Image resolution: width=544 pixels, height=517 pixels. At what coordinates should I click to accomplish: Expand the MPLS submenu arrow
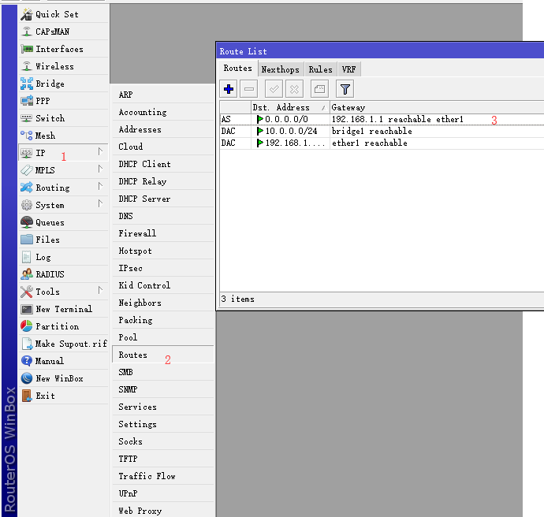click(x=100, y=169)
